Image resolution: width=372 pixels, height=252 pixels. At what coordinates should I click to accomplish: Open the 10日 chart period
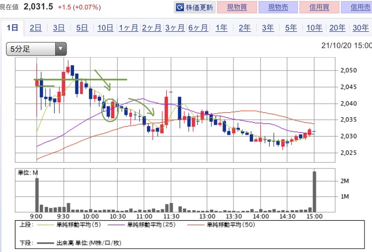pos(105,28)
